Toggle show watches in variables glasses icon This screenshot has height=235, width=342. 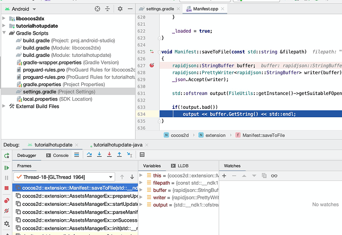click(x=274, y=176)
